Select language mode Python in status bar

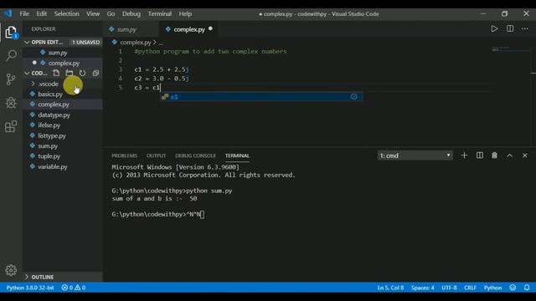[492, 288]
